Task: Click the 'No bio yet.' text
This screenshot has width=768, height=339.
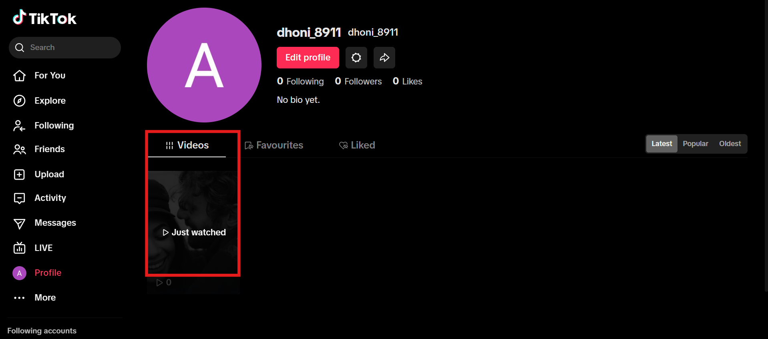Action: [298, 100]
